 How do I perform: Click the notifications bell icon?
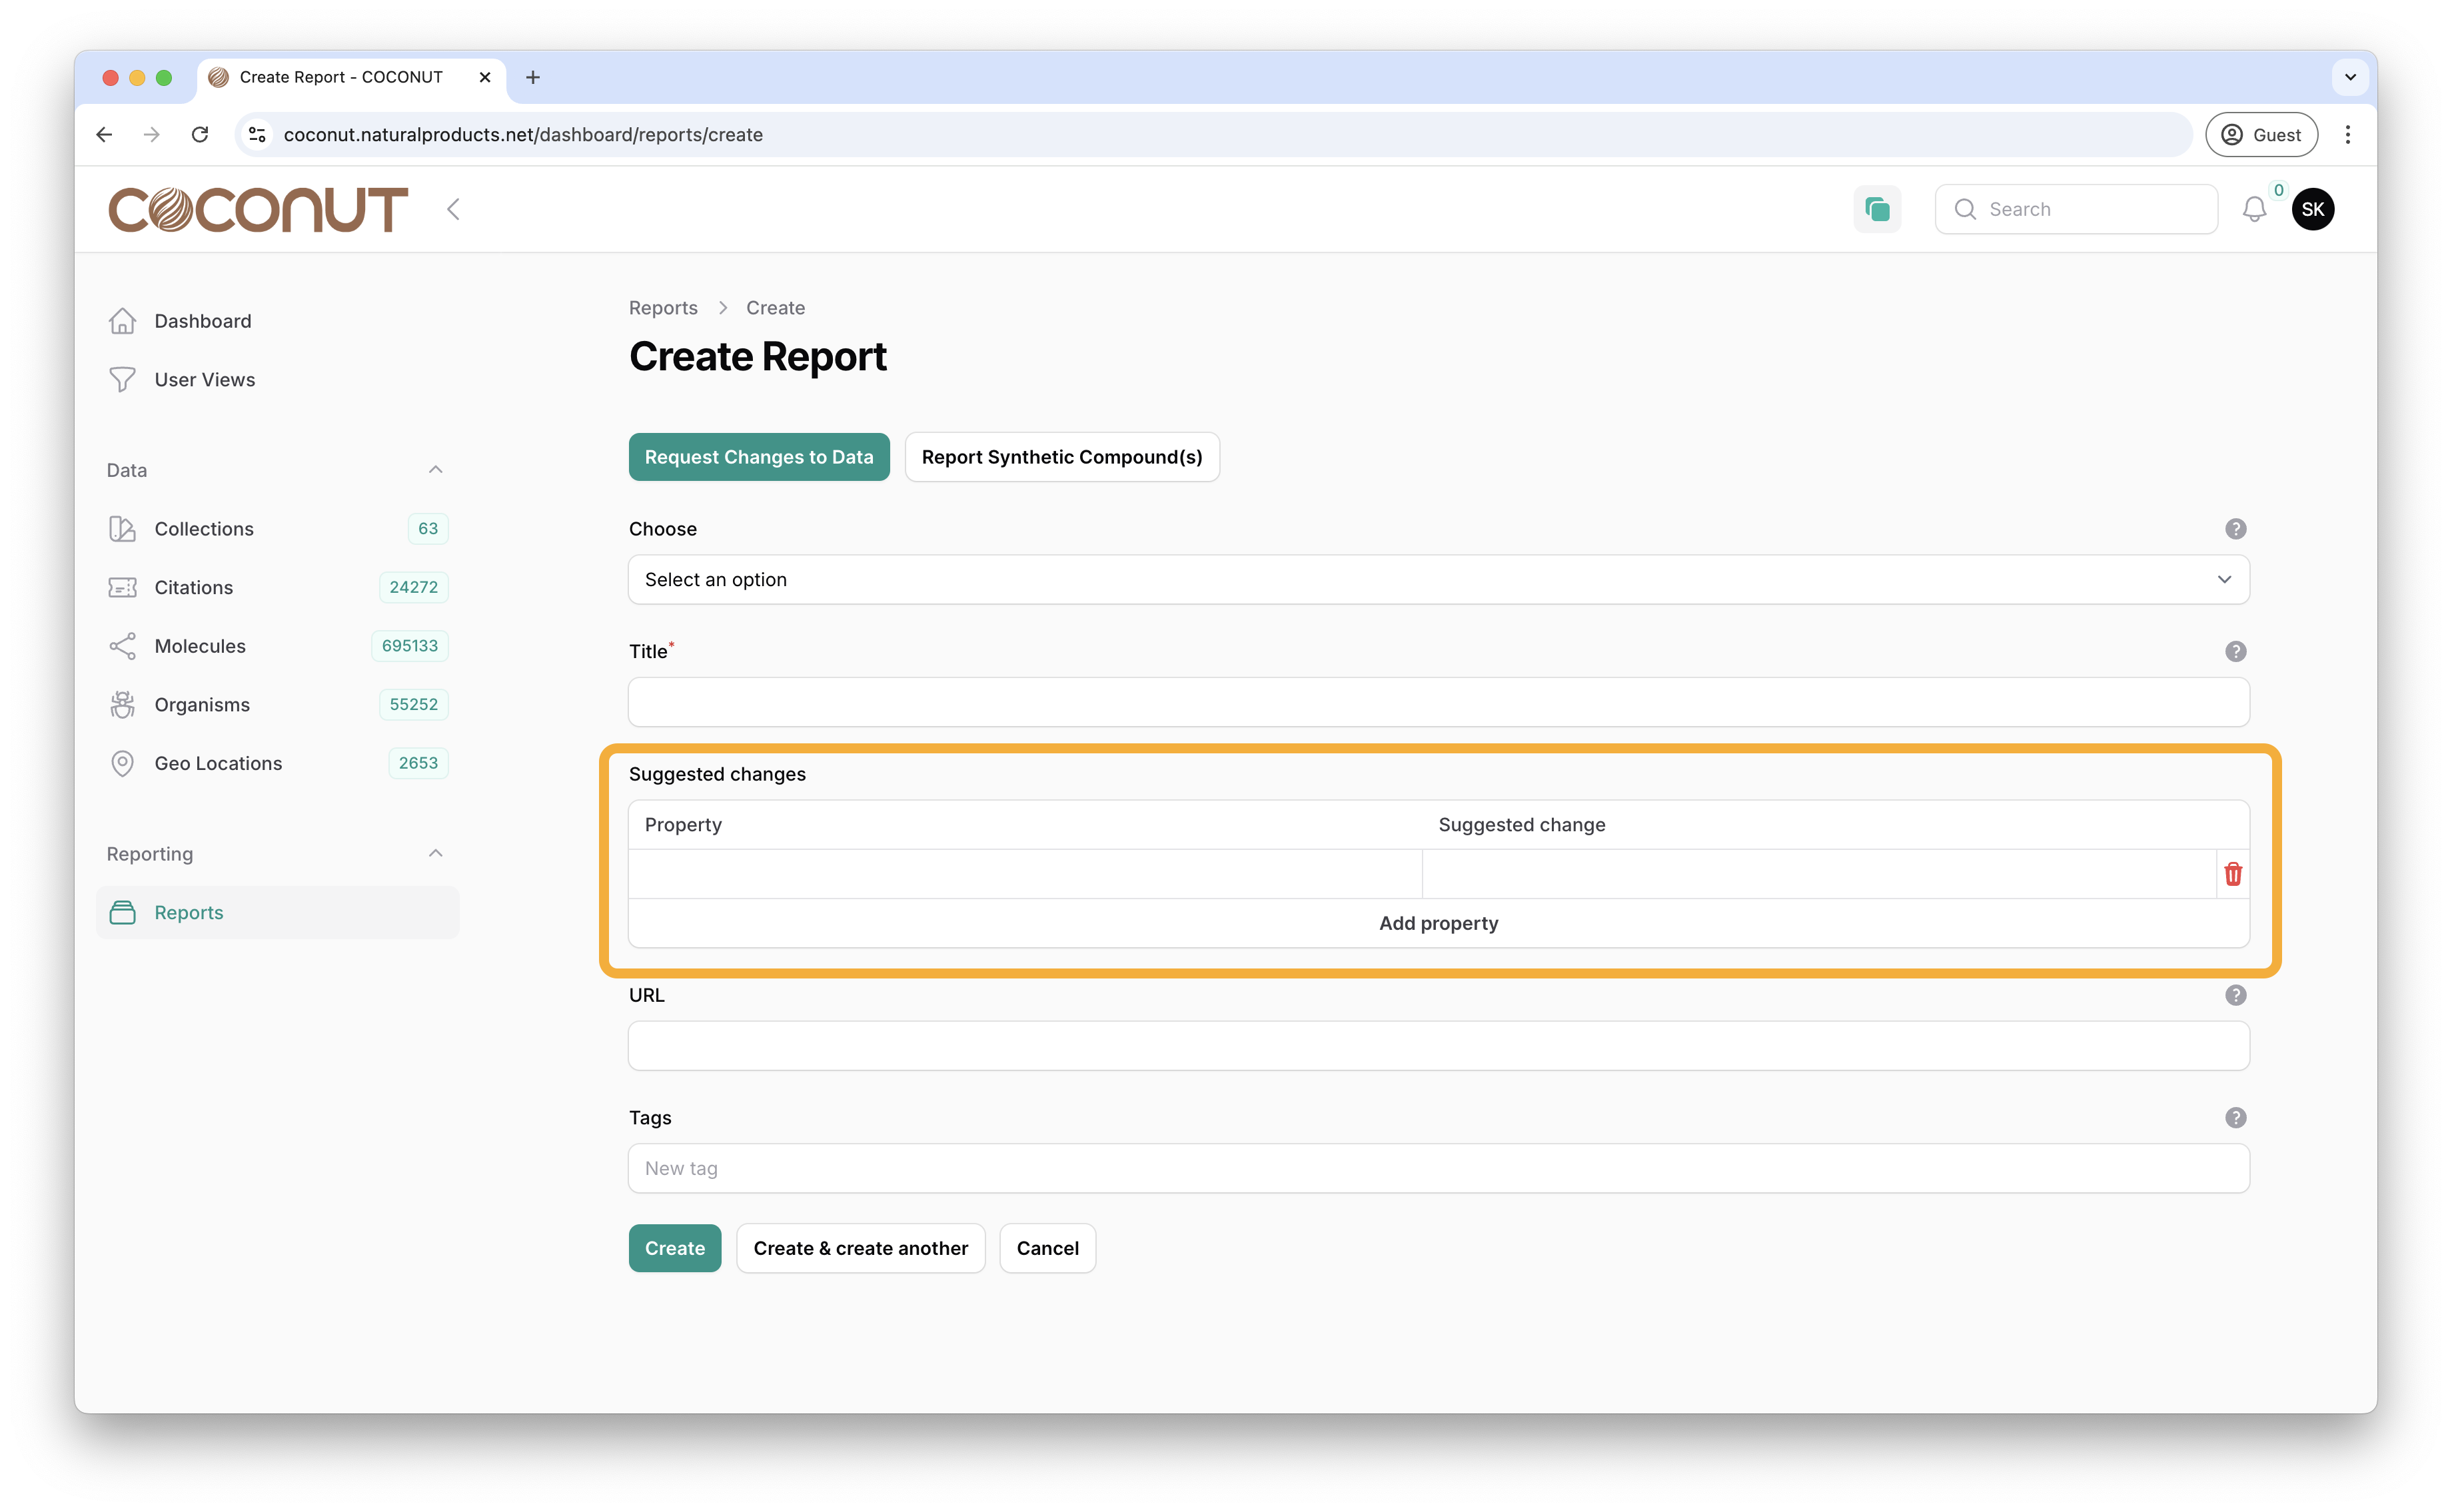2254,208
